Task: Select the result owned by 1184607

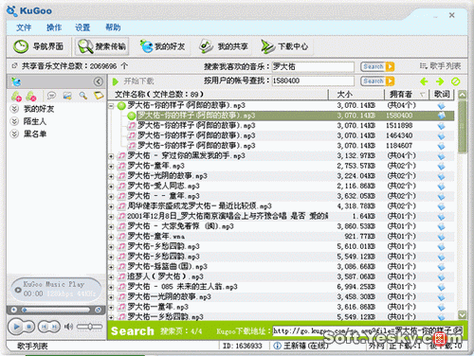Action: (282, 146)
